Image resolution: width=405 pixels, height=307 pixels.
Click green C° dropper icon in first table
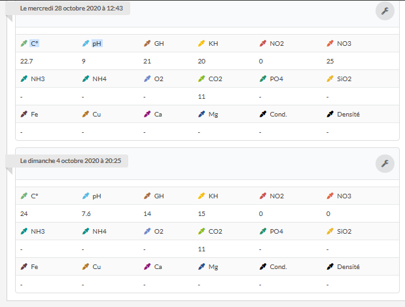pos(24,43)
